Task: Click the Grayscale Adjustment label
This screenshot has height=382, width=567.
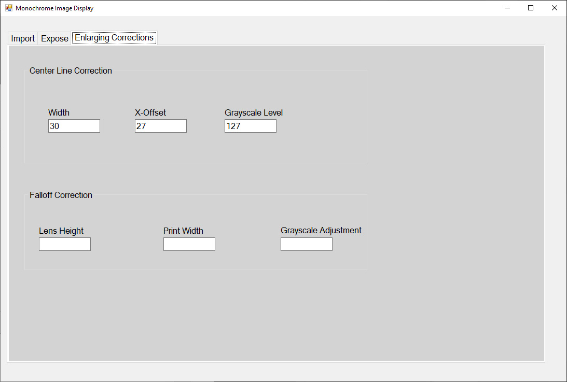Action: (321, 231)
